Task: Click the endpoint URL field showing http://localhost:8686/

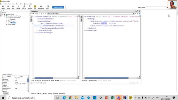Action: (90, 14)
